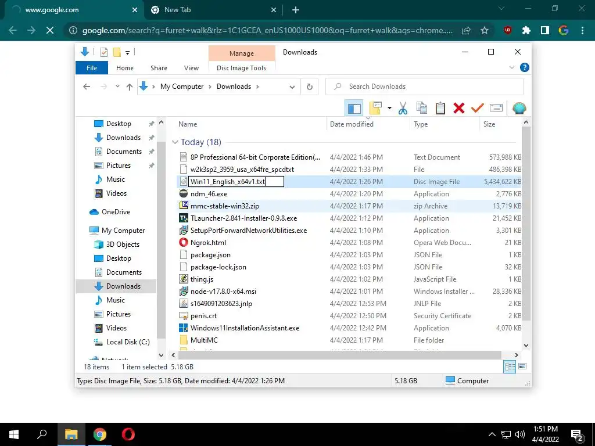Stop loading page in Chrome
The width and height of the screenshot is (595, 446).
(x=50, y=30)
